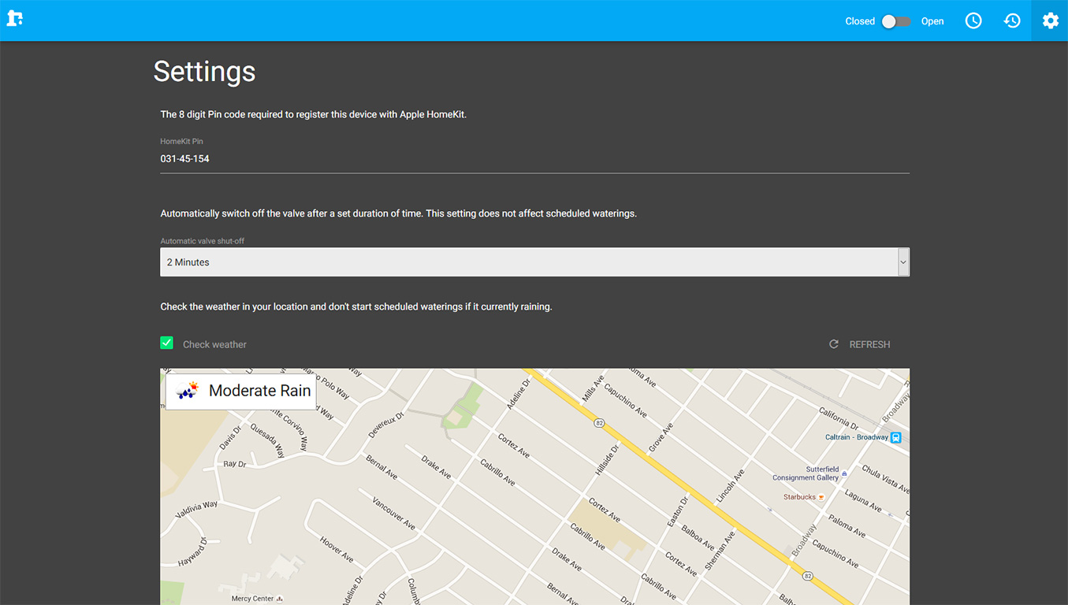Click the Mercy Center map label

point(258,599)
